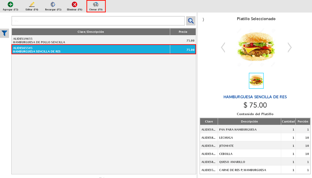Click the Porción column header
Image resolution: width=312 pixels, height=178 pixels.
(x=303, y=122)
